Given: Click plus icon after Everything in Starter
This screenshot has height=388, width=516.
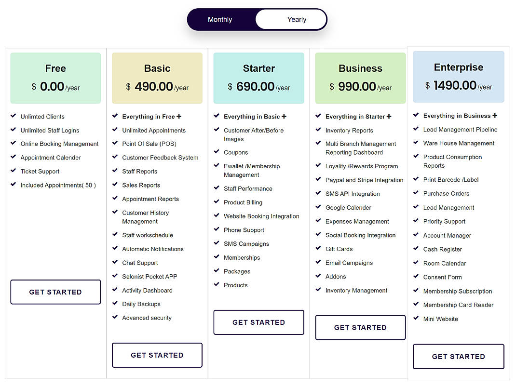Looking at the screenshot, I should point(389,117).
